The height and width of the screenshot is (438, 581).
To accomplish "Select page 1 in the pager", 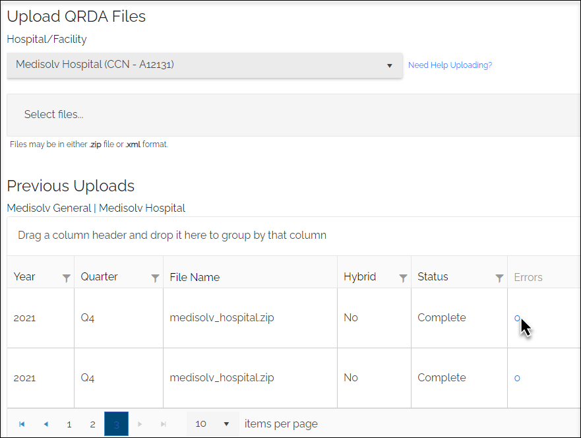I will tap(69, 424).
